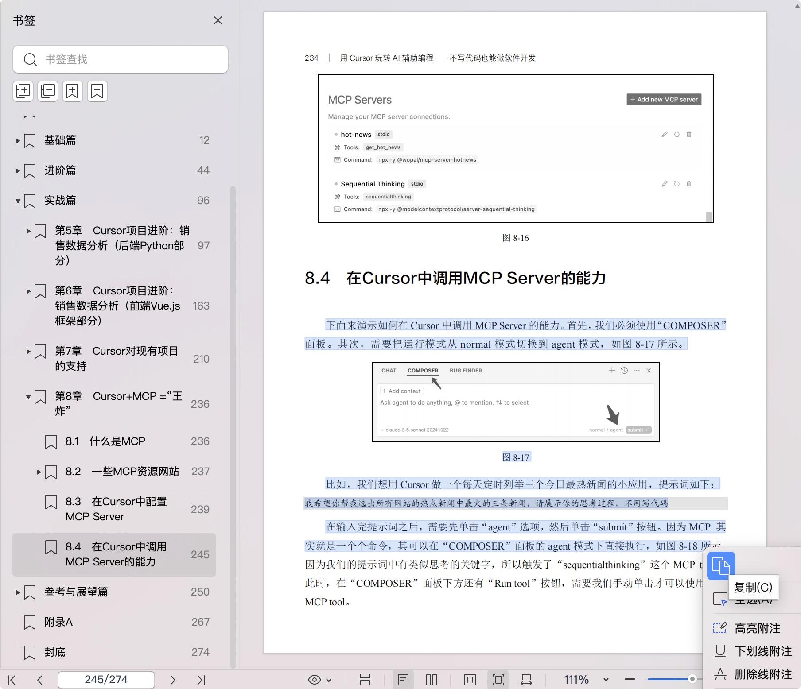Expand the 第7章 bookmark
This screenshot has height=689, width=801.
tap(28, 352)
